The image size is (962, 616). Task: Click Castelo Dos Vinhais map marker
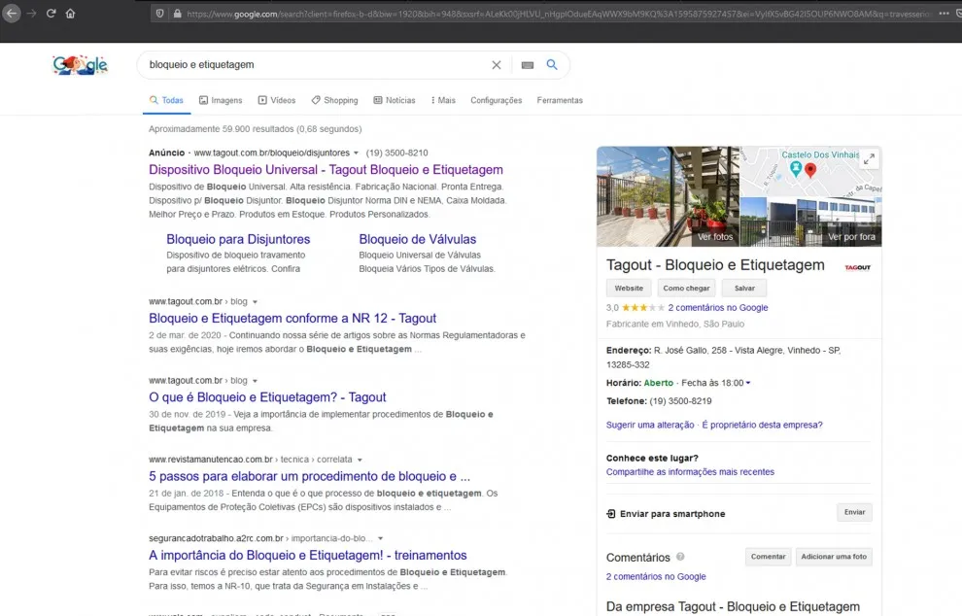click(x=796, y=169)
